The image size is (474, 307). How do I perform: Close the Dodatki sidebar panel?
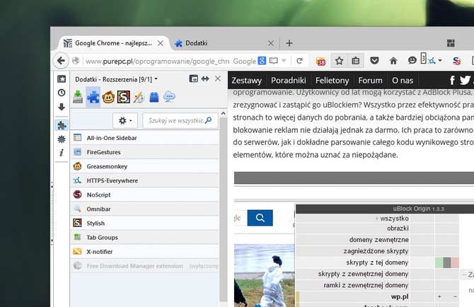click(218, 79)
